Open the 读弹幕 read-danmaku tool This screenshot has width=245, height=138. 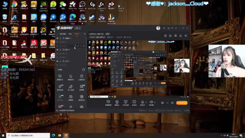(x=81, y=88)
